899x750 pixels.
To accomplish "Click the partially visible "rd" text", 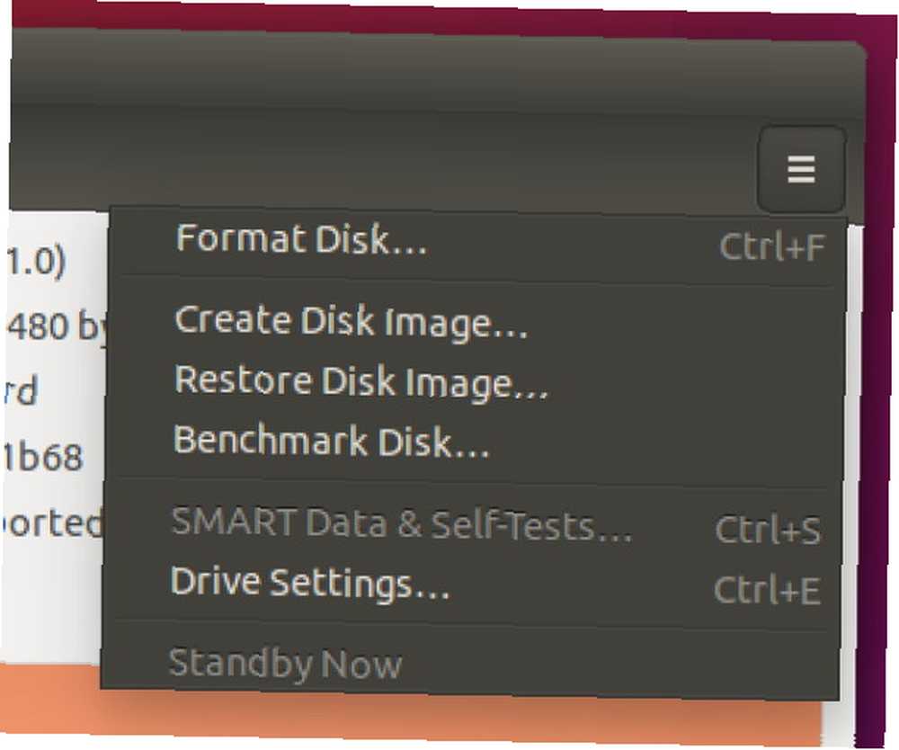I will (21, 390).
